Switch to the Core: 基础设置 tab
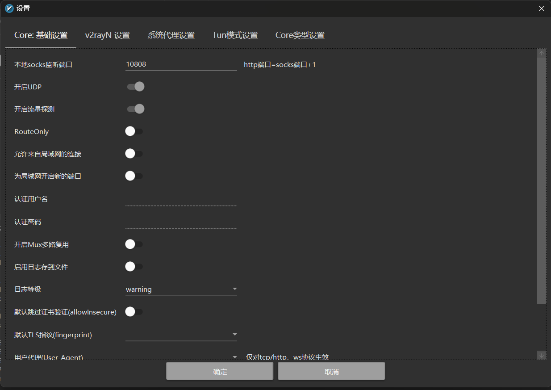The height and width of the screenshot is (390, 551). click(x=41, y=35)
